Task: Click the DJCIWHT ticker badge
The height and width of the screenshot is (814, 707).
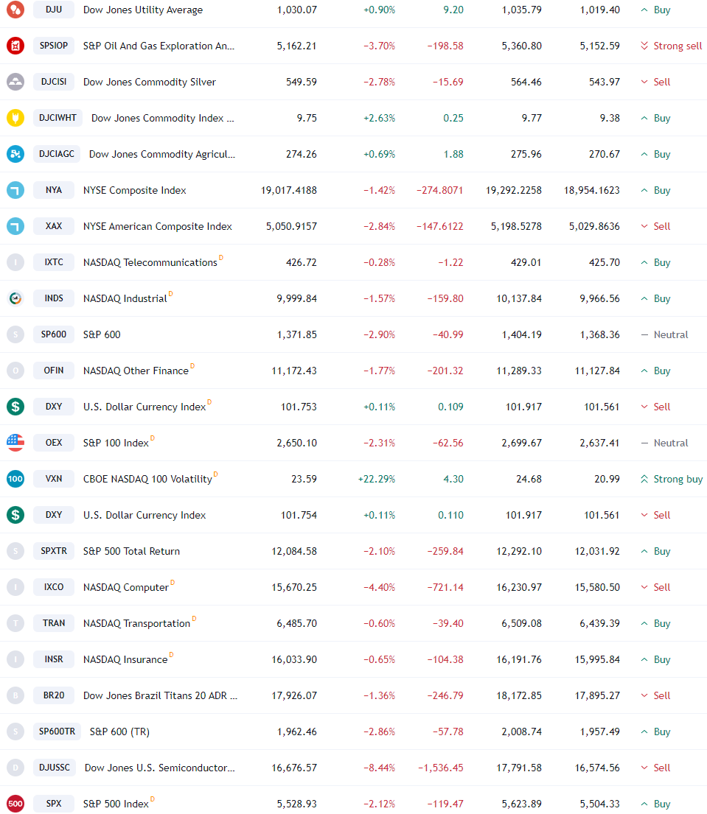Action: (58, 118)
